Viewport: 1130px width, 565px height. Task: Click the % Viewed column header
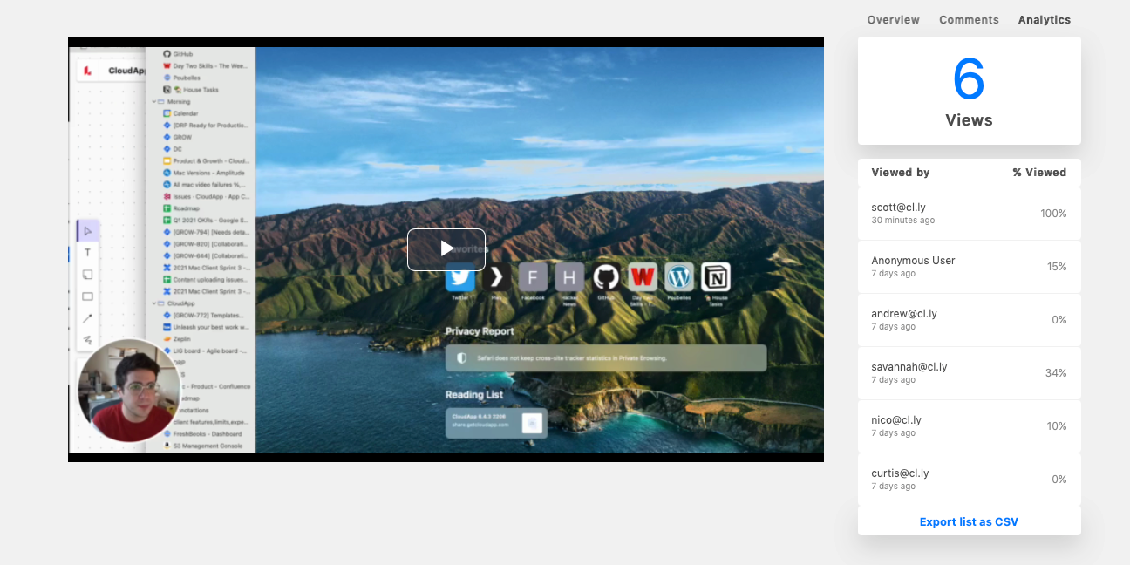point(1039,172)
